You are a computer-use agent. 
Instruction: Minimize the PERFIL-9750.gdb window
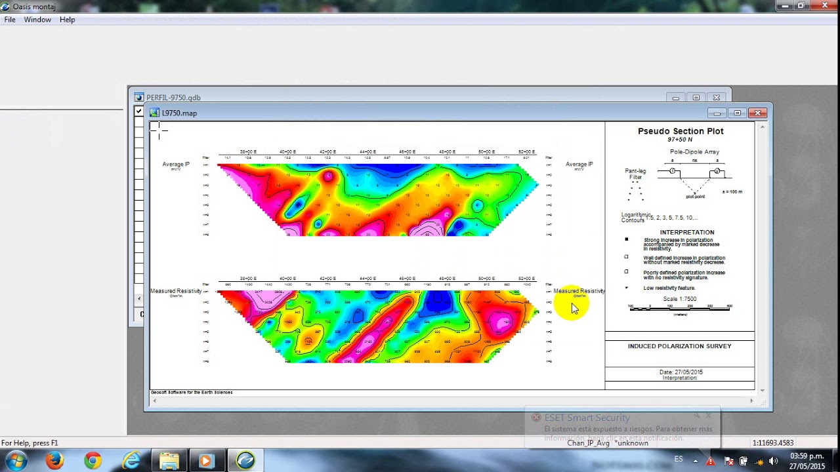pos(676,98)
